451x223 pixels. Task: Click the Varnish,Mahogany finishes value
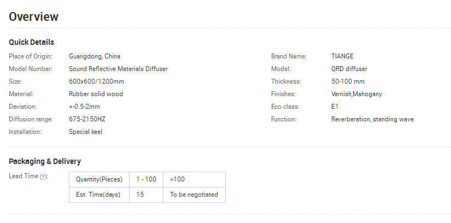click(x=356, y=94)
